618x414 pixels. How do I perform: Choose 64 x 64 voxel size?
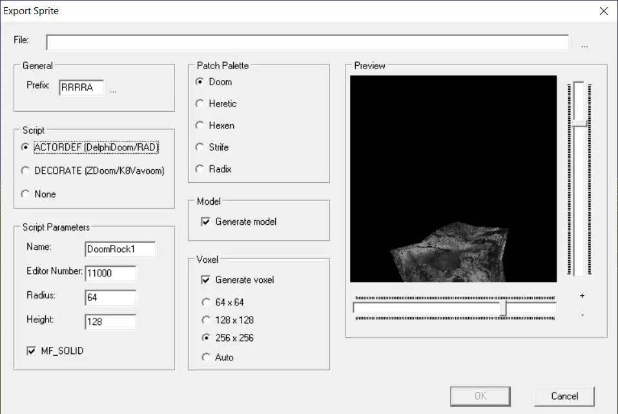pyautogui.click(x=223, y=302)
